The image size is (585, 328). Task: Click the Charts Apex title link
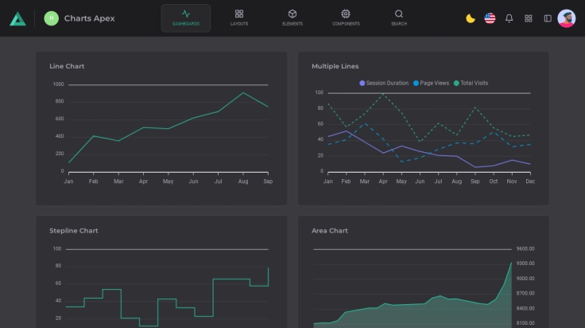89,18
